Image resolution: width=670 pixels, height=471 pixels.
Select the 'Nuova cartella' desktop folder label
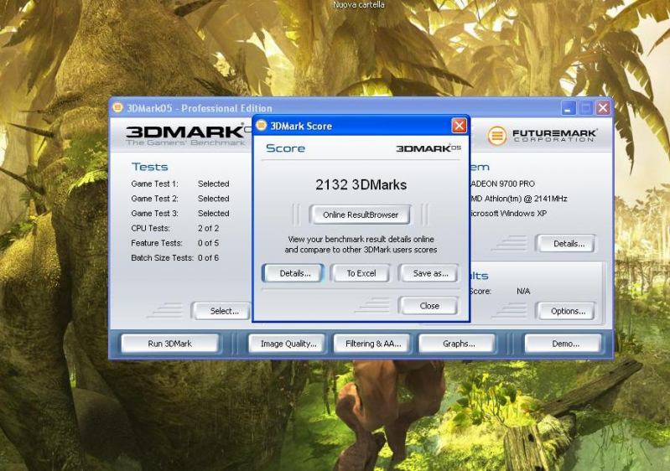359,5
